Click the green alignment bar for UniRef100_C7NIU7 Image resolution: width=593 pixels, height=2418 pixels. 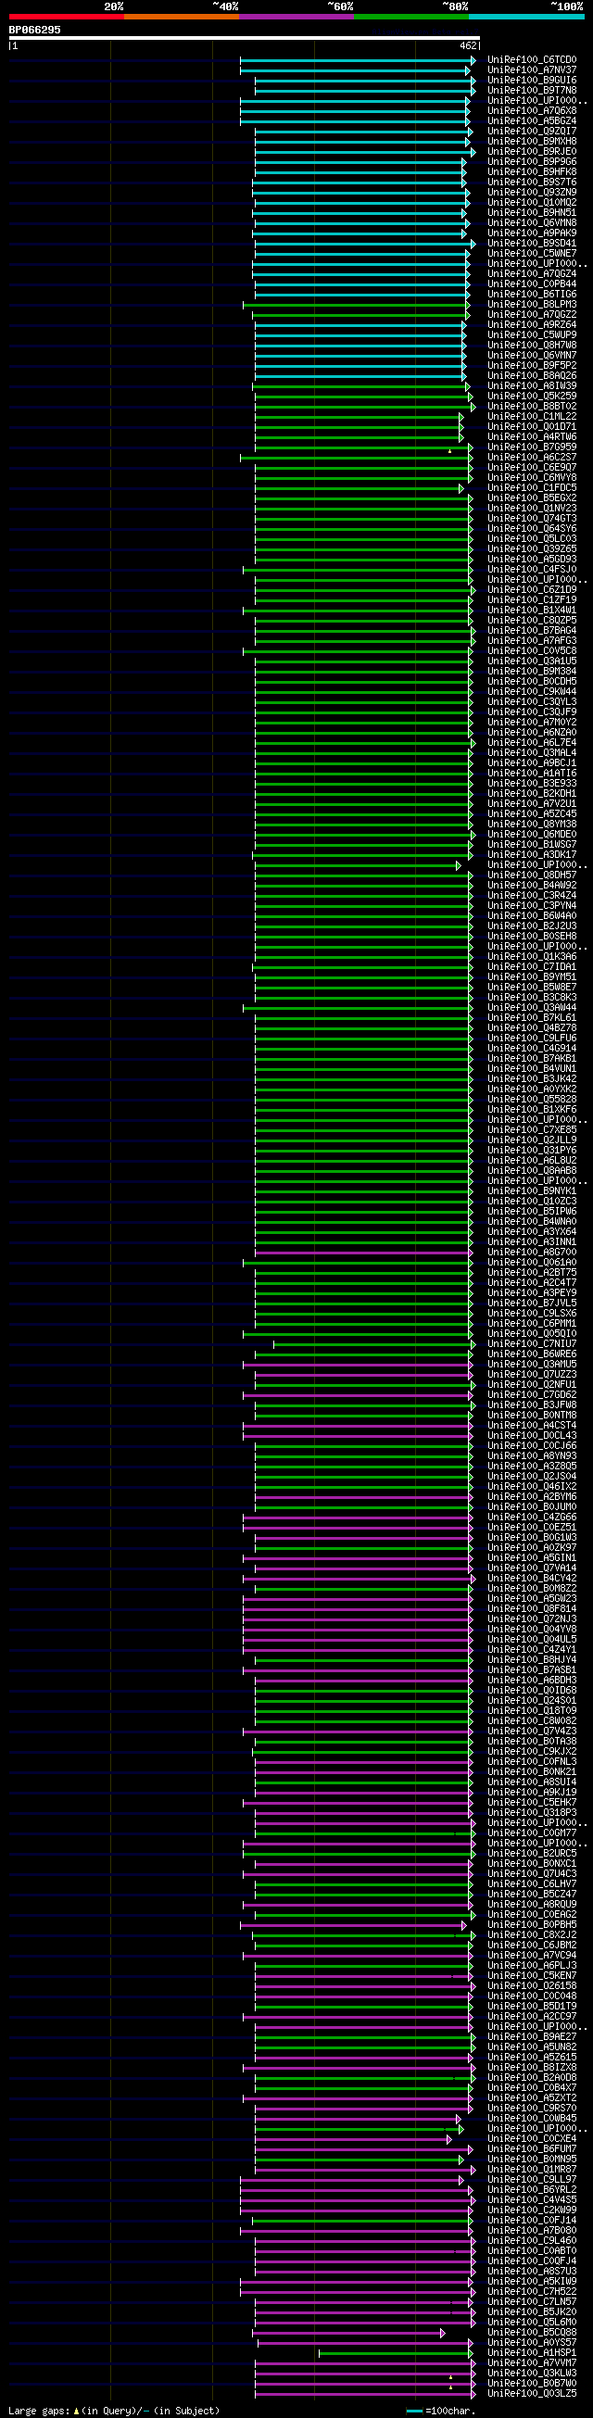click(x=373, y=1345)
